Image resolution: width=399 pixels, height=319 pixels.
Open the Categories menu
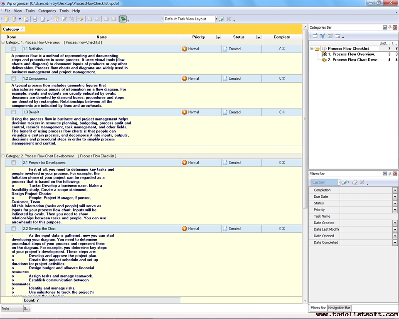tap(47, 11)
